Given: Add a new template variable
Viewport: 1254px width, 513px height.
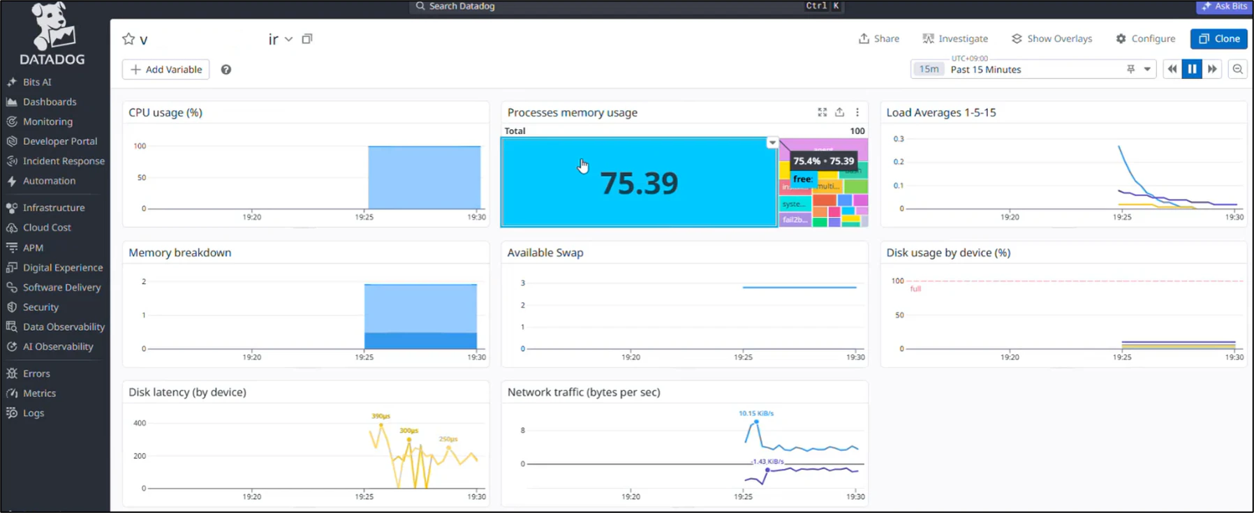Looking at the screenshot, I should click(x=166, y=70).
